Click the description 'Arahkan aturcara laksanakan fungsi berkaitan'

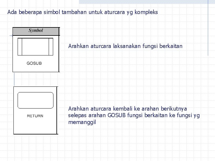(125, 46)
